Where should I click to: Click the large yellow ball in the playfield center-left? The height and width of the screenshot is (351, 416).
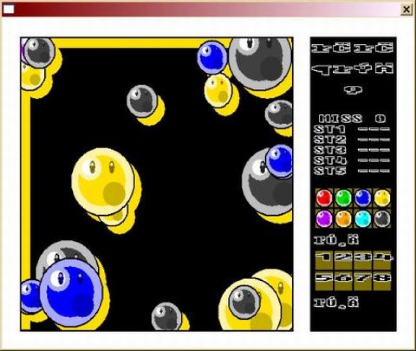(x=103, y=177)
